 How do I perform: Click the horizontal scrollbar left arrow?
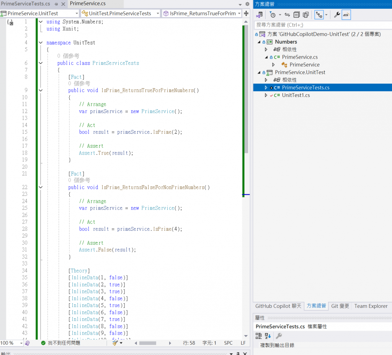[136, 343]
